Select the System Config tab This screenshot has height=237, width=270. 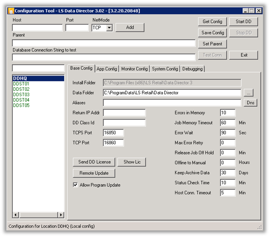[x=165, y=69]
